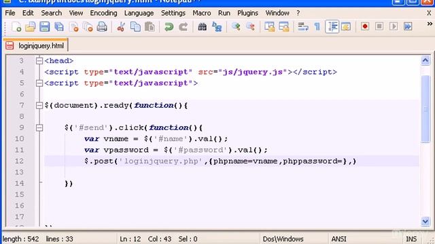The height and width of the screenshot is (244, 435).
Task: Collapse the head fold on line 3
Action: point(39,60)
